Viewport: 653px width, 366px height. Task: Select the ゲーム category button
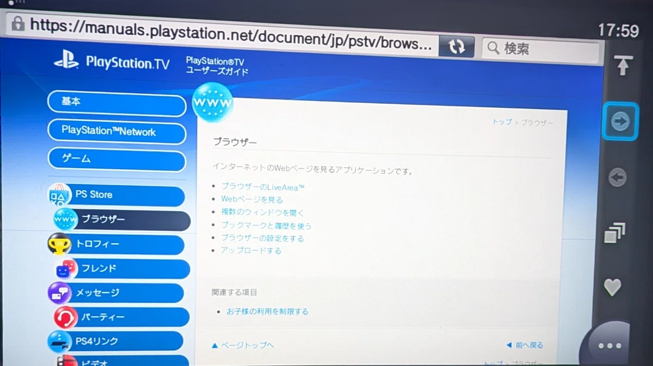(x=117, y=159)
